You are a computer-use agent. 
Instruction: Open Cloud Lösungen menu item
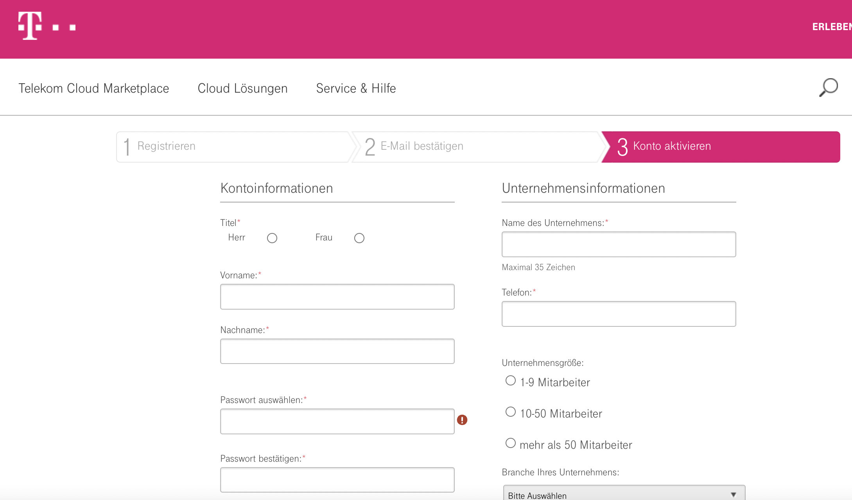(242, 88)
